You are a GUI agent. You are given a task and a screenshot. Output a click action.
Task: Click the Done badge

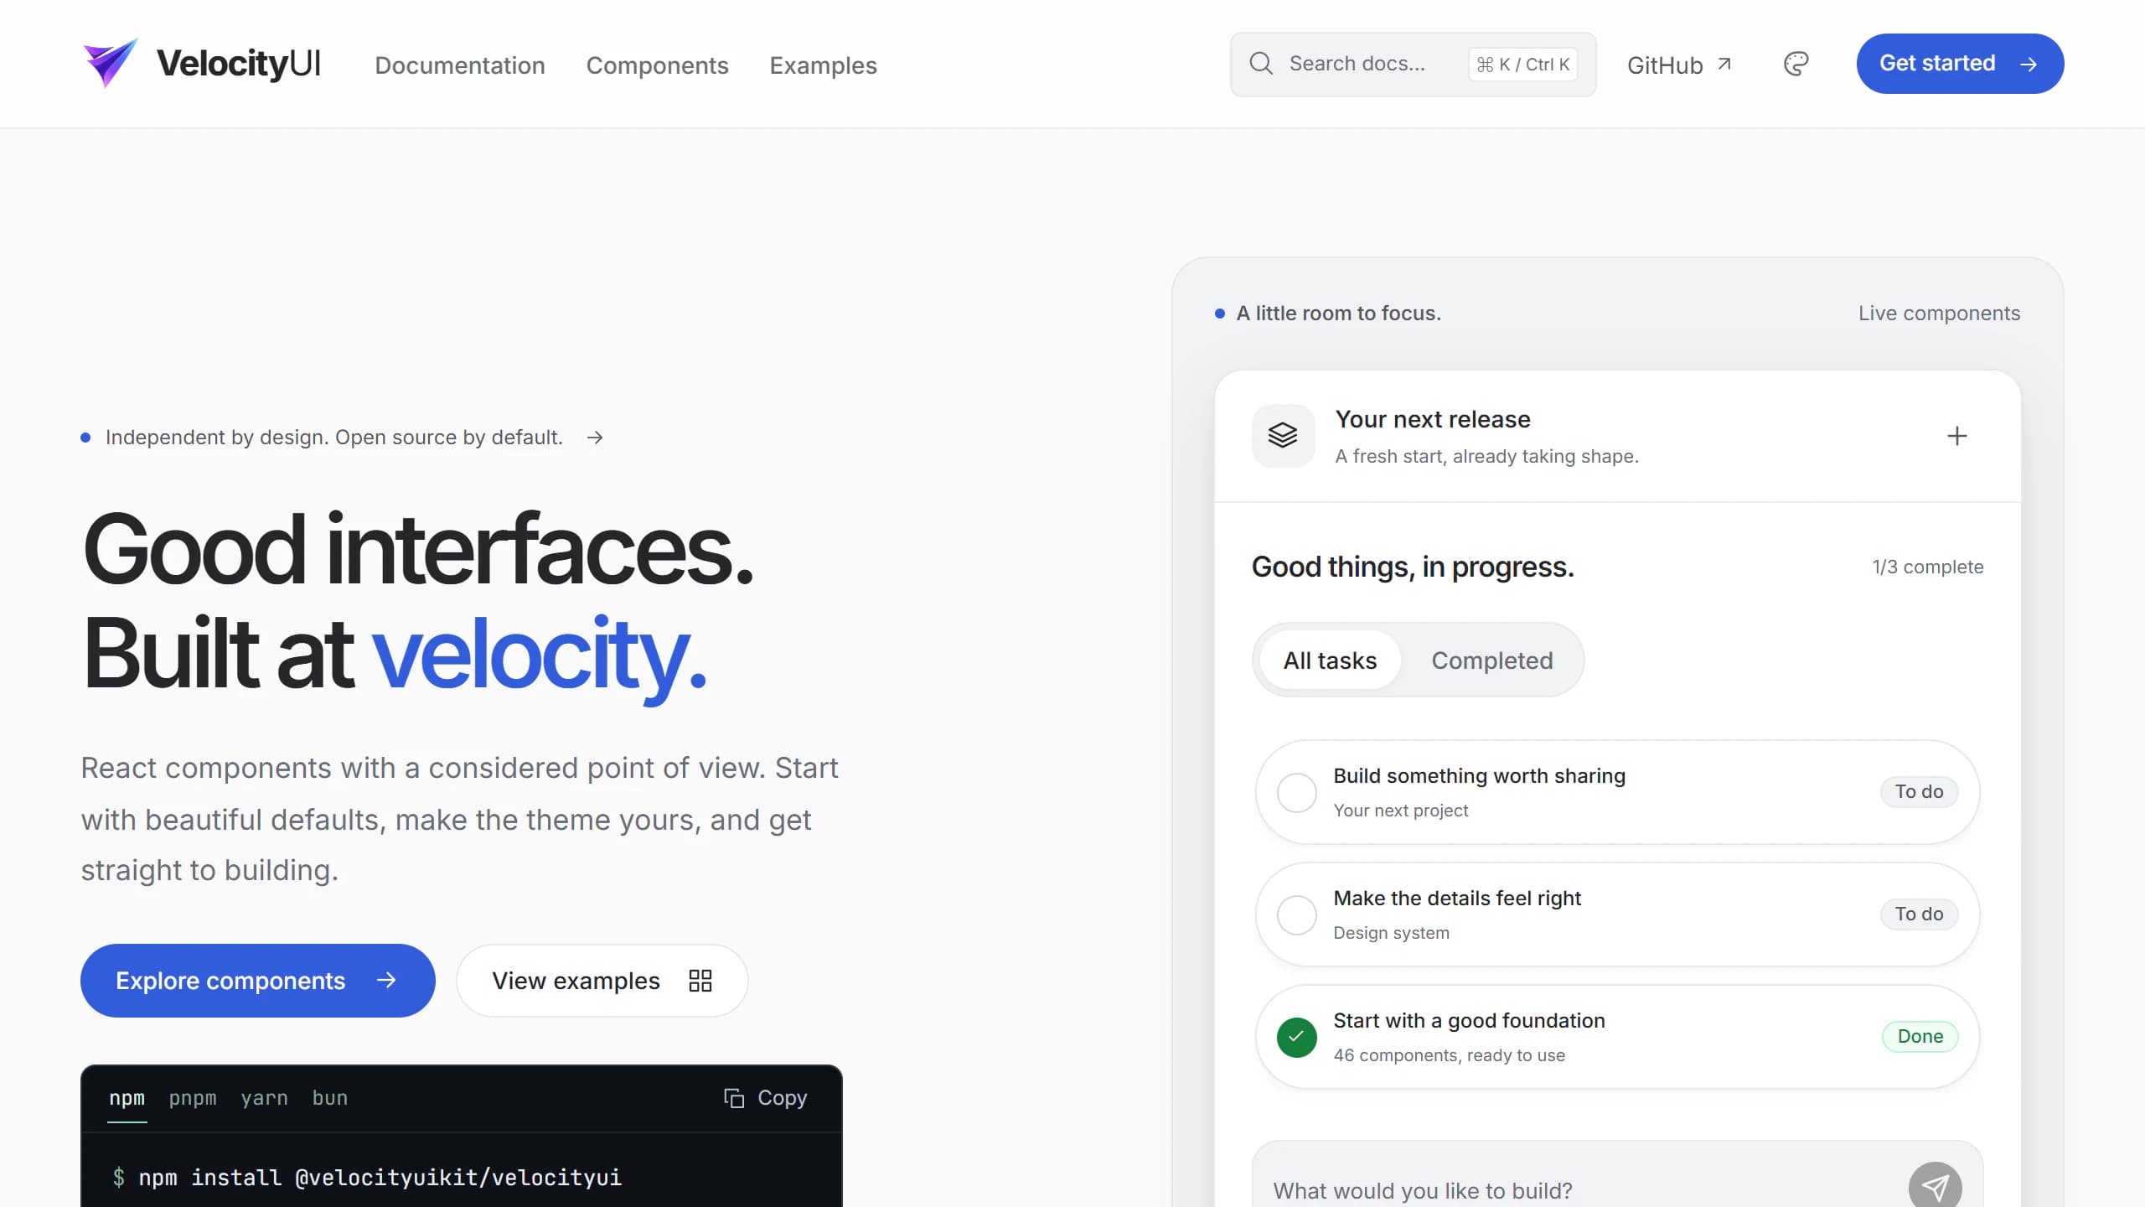point(1920,1037)
